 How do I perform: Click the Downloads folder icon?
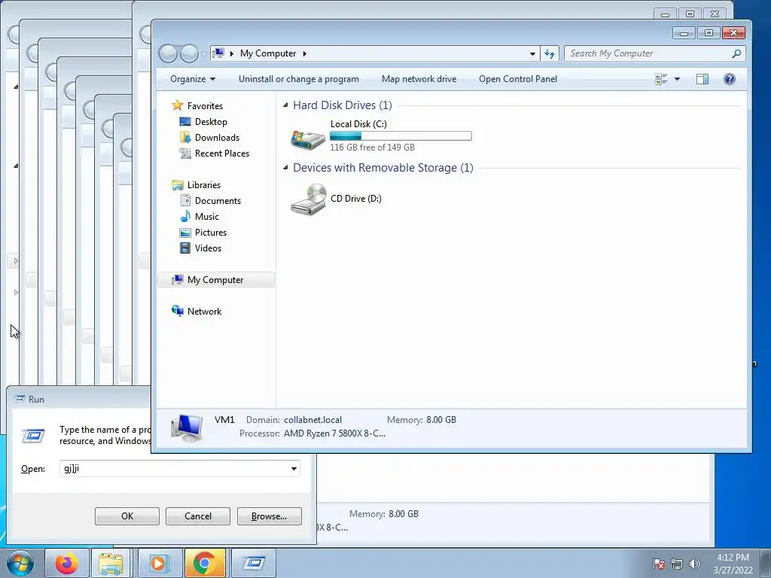[185, 137]
